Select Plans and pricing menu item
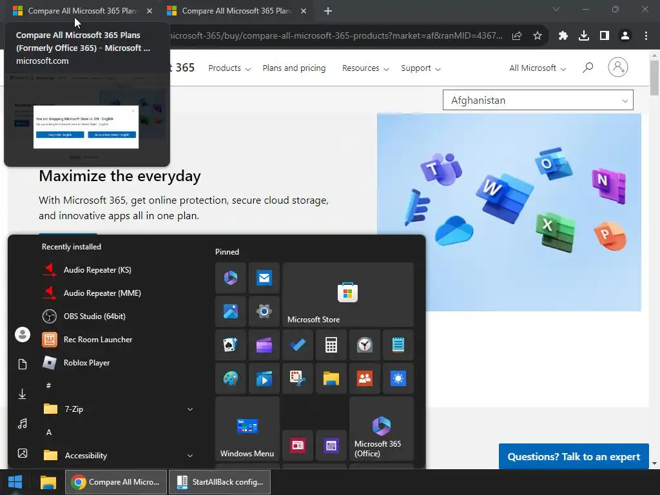 [x=294, y=68]
